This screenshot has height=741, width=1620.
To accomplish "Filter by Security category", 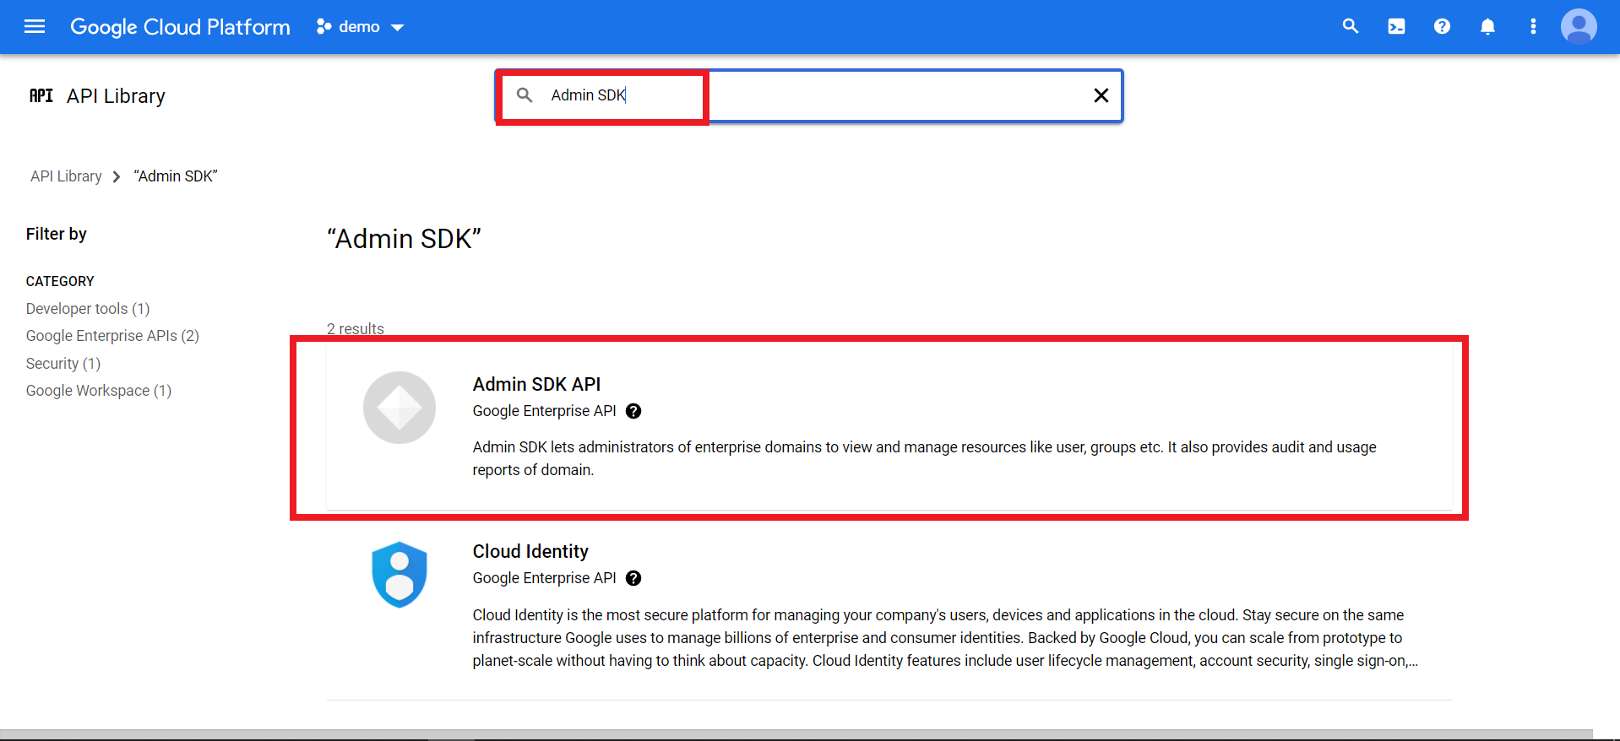I will click(x=63, y=364).
